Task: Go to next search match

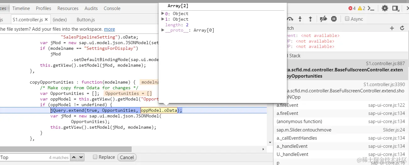Action: coord(81,157)
